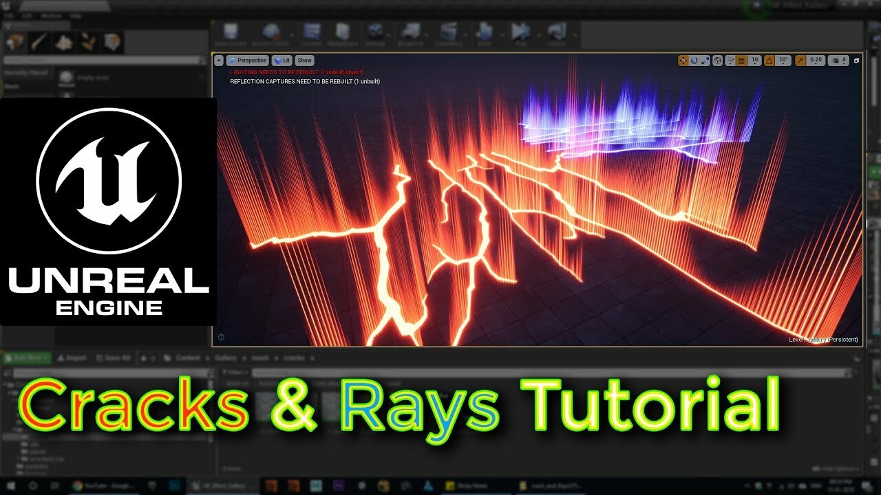Click the Add New button
This screenshot has width=881, height=495.
[26, 357]
